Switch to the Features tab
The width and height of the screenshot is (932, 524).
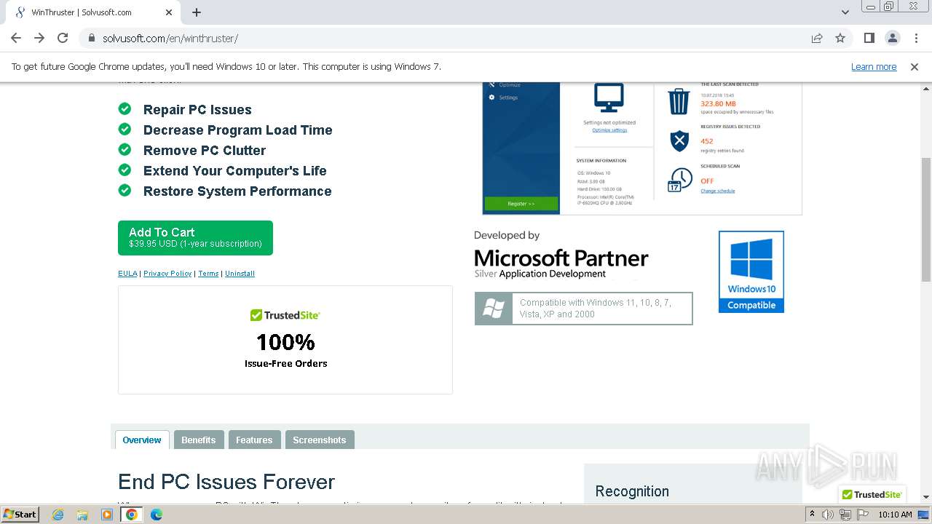[x=254, y=440]
